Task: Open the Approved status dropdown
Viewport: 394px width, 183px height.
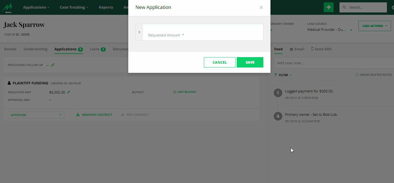Action: click(36, 115)
